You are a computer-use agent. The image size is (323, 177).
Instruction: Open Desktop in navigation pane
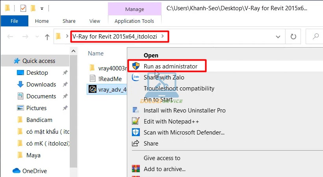(37, 73)
